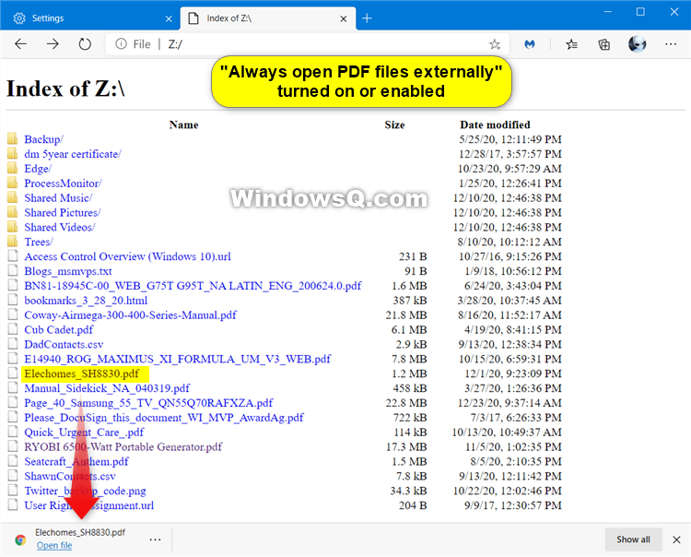The height and width of the screenshot is (557, 691).
Task: Open Seatcraft_Anthem.pdf link
Action: click(76, 461)
